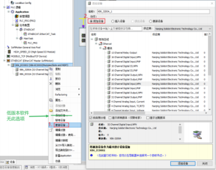Viewport: 216px width, 170px height.
Task: Select the second action radio button option
Action: coord(113,21)
